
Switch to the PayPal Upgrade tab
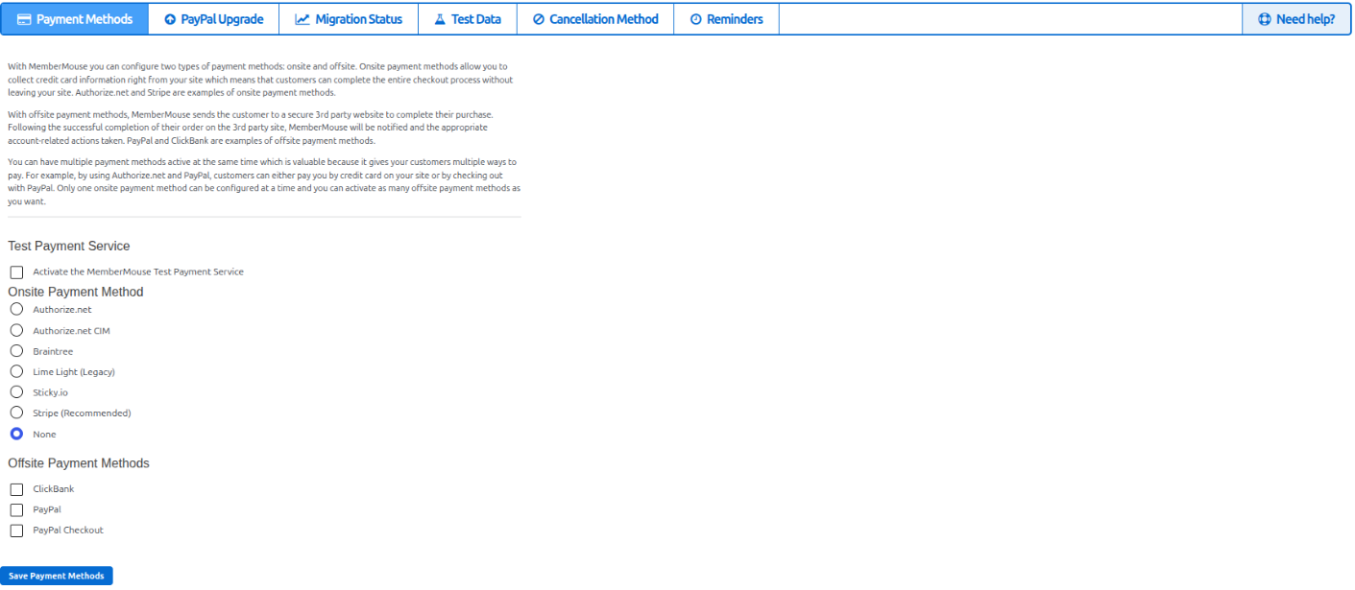[x=214, y=19]
